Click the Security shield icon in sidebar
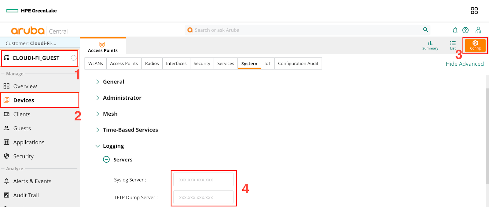 [x=6, y=156]
